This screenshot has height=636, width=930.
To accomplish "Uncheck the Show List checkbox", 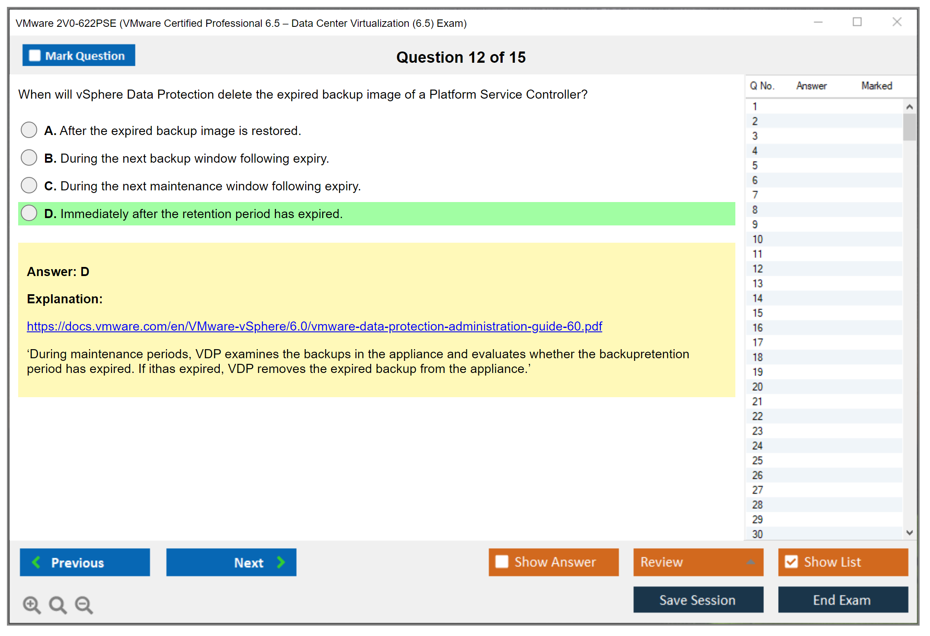I will 791,562.
